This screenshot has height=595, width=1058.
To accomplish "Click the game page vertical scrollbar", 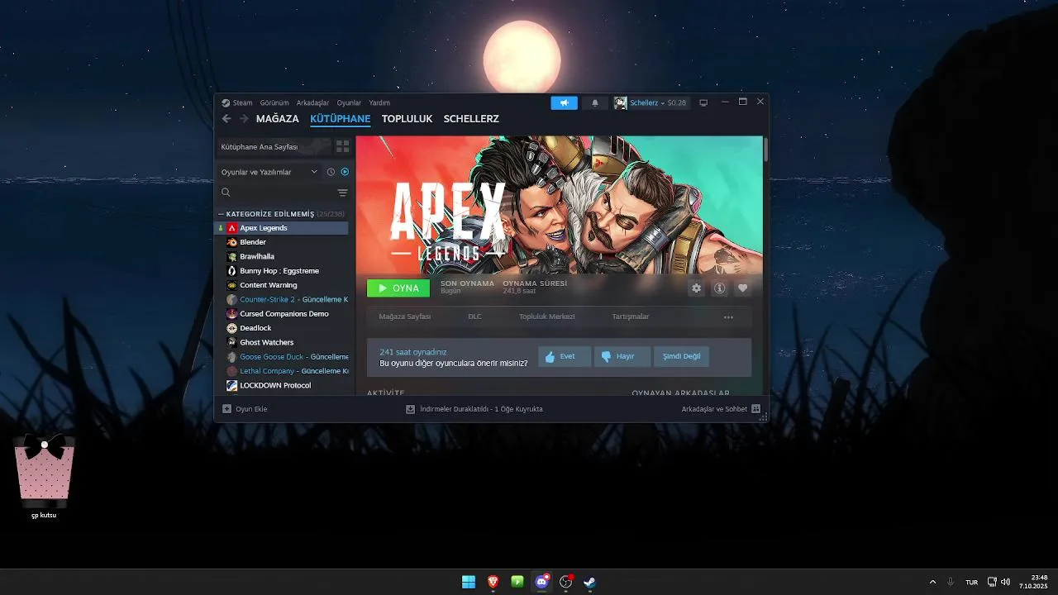I will pyautogui.click(x=765, y=150).
